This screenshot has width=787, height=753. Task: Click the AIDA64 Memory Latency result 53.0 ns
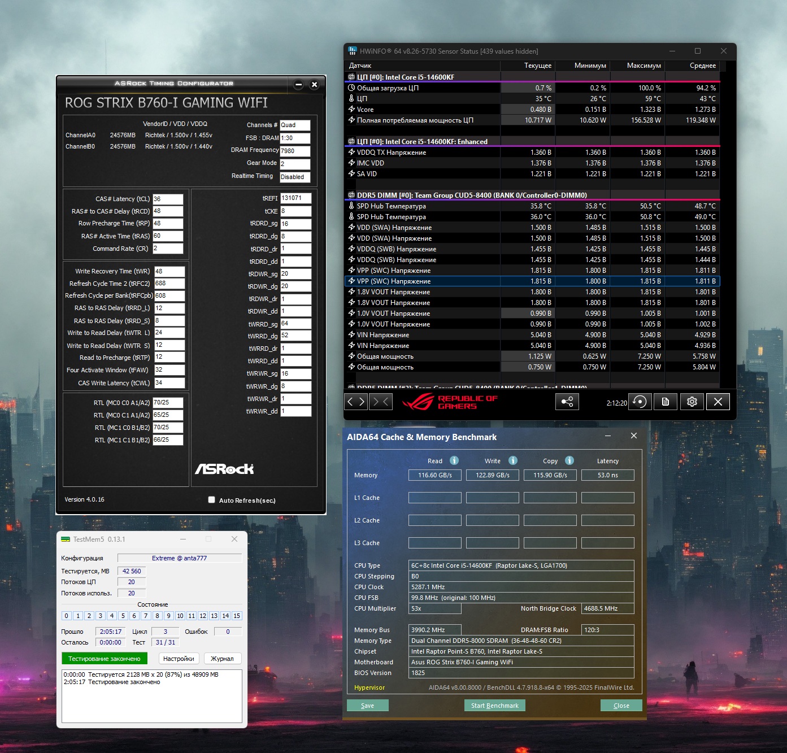[x=608, y=475]
